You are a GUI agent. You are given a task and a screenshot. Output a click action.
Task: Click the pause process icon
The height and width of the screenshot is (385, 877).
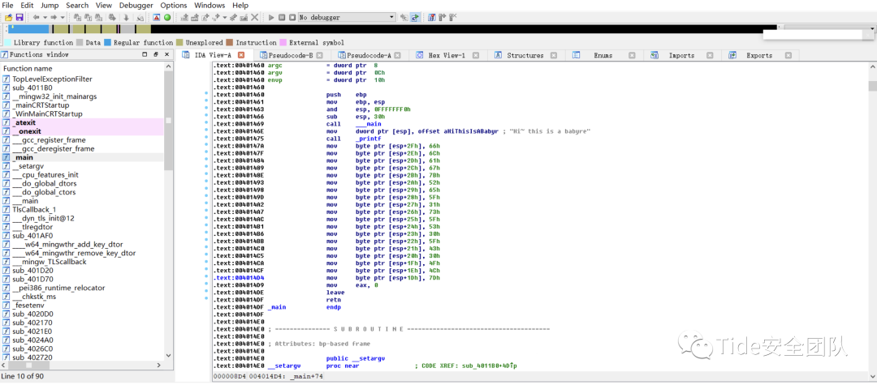pos(282,17)
